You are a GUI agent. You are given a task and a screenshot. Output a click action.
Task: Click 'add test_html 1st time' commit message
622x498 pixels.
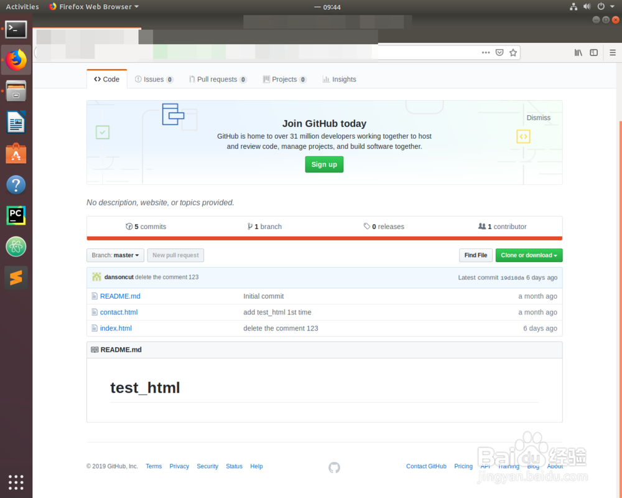pyautogui.click(x=277, y=312)
